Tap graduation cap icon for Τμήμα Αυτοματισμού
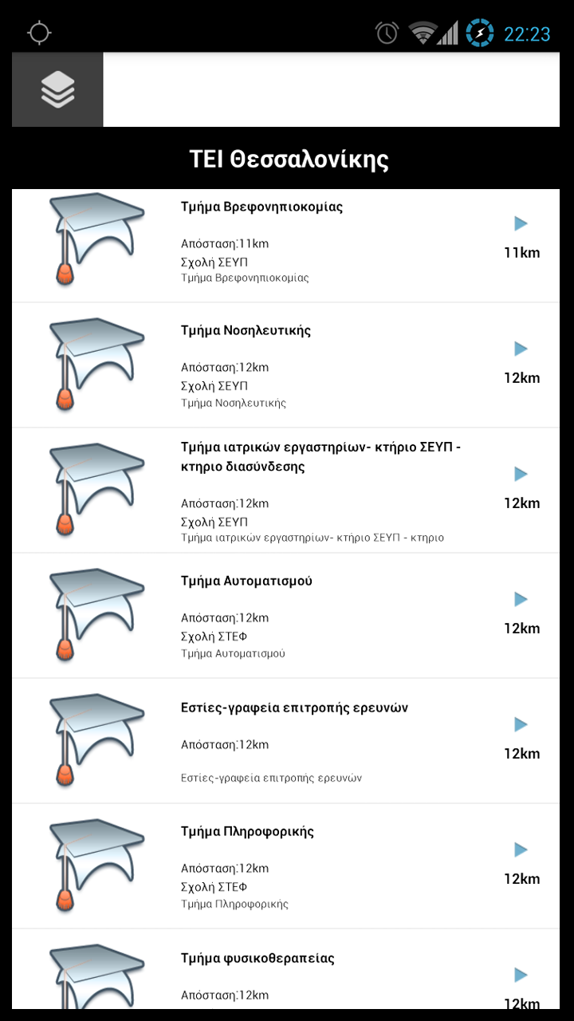Viewport: 574px width, 1021px height. pos(96,615)
